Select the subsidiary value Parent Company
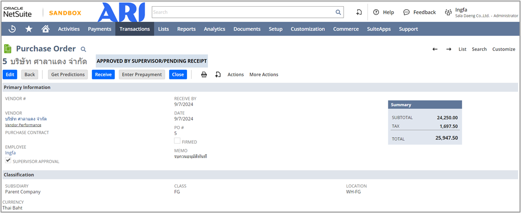Viewport: 521px width, 213px height. tap(23, 192)
